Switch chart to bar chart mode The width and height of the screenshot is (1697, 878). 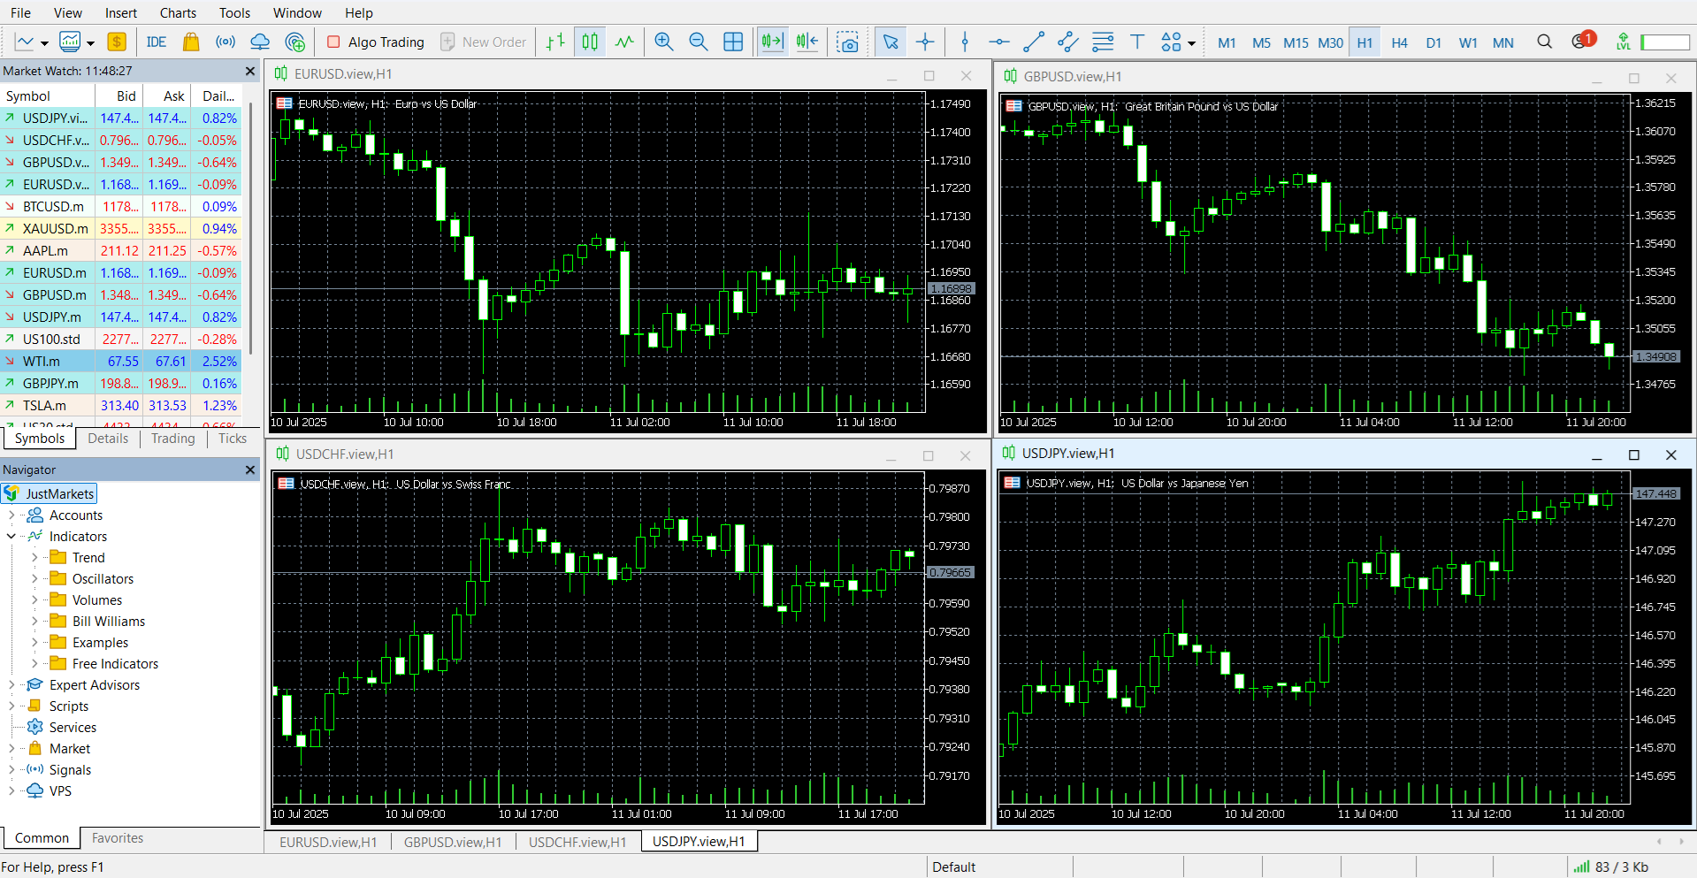click(555, 42)
